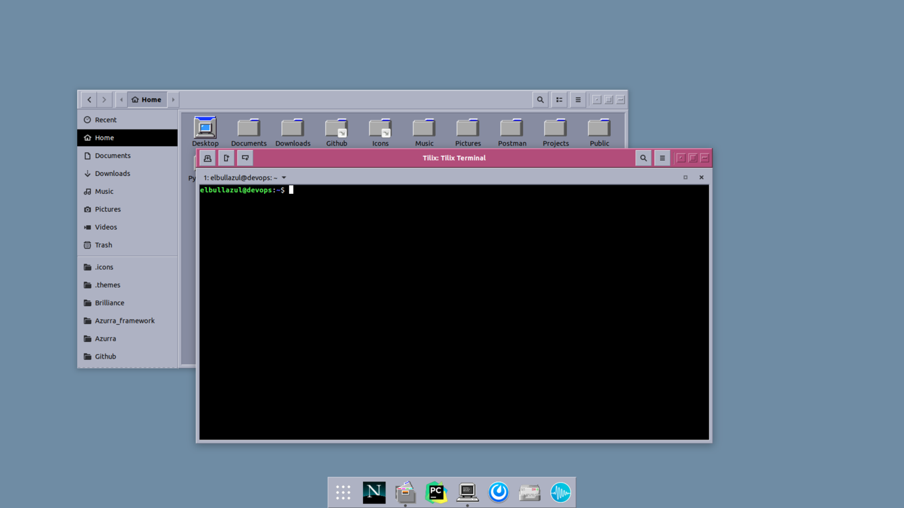Open the applications grid in dock
Viewport: 904px width, 508px height.
click(343, 492)
